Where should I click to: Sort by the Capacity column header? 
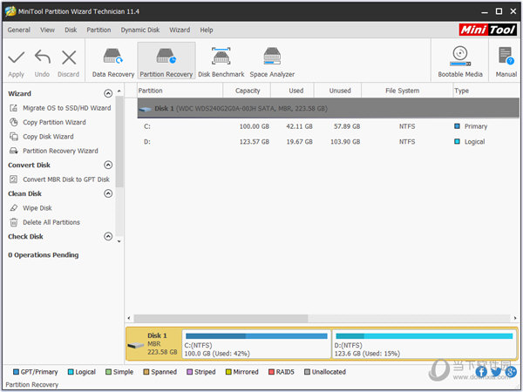click(x=248, y=91)
